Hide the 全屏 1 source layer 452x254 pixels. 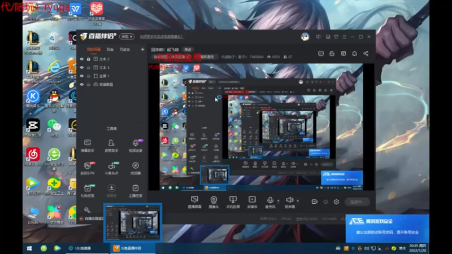click(x=82, y=76)
